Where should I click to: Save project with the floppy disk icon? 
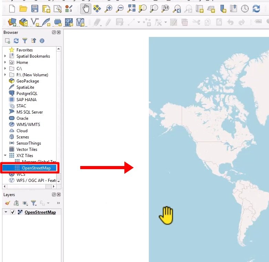[35, 9]
